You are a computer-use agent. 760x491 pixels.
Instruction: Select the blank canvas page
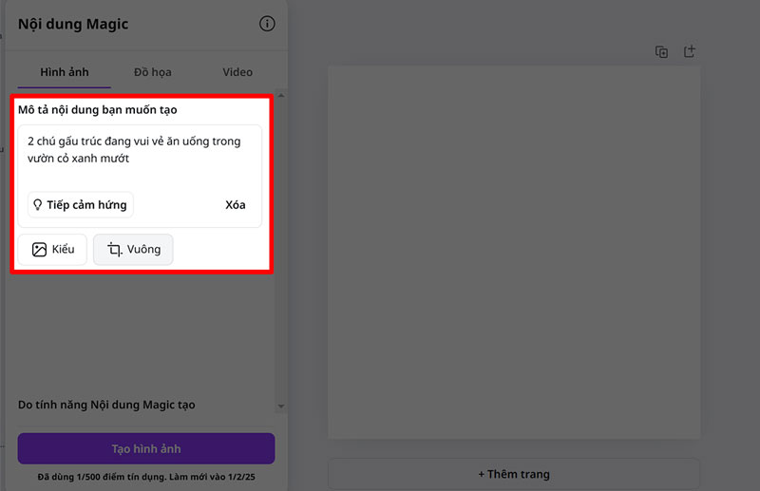(x=514, y=252)
